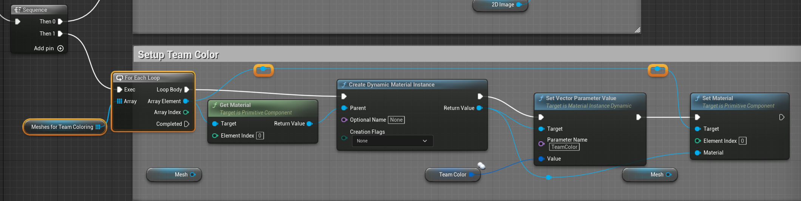The height and width of the screenshot is (201, 801).
Task: Click the Create Dynamic Material Instance exec output pin
Action: [x=480, y=96]
